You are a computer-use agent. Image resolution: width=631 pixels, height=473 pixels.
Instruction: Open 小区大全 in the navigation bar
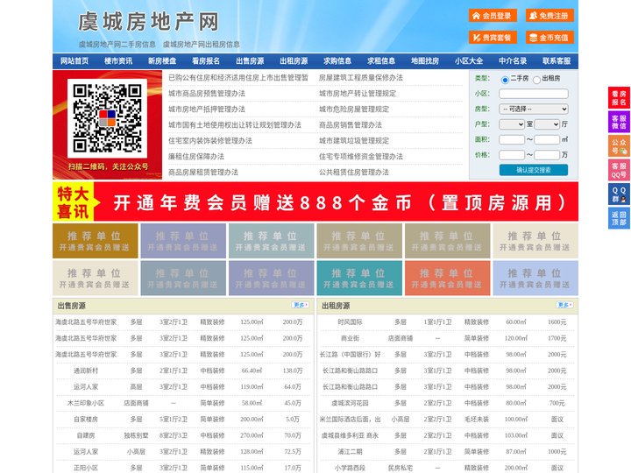(469, 61)
